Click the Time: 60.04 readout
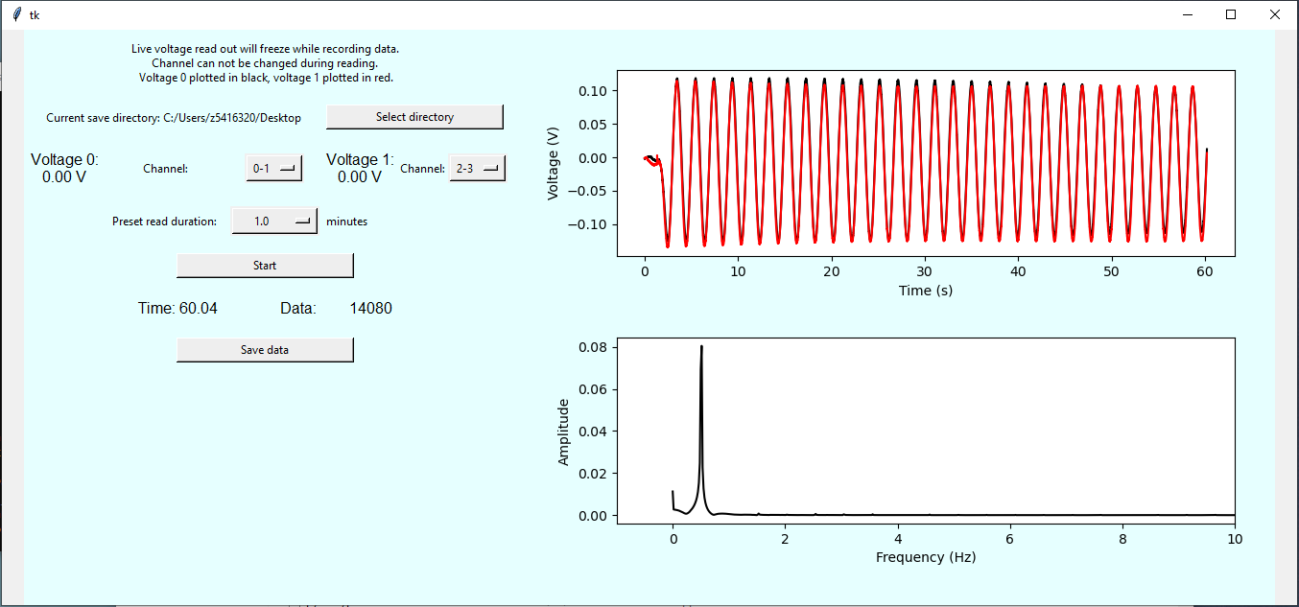The width and height of the screenshot is (1299, 607). 177,308
